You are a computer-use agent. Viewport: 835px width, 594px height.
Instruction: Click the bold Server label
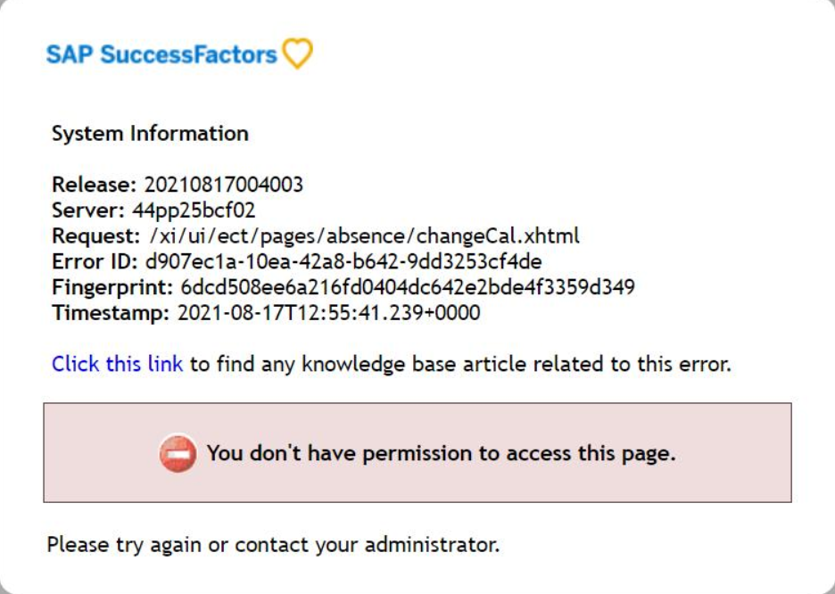pyautogui.click(x=88, y=210)
